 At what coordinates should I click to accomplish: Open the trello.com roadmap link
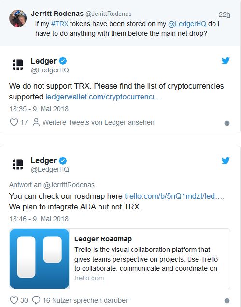click(174, 196)
